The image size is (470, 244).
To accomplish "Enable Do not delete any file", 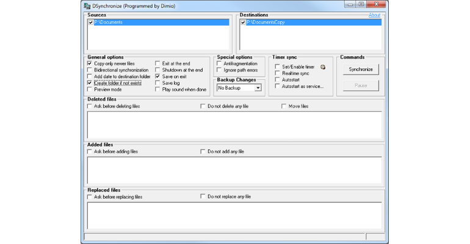I will [203, 106].
